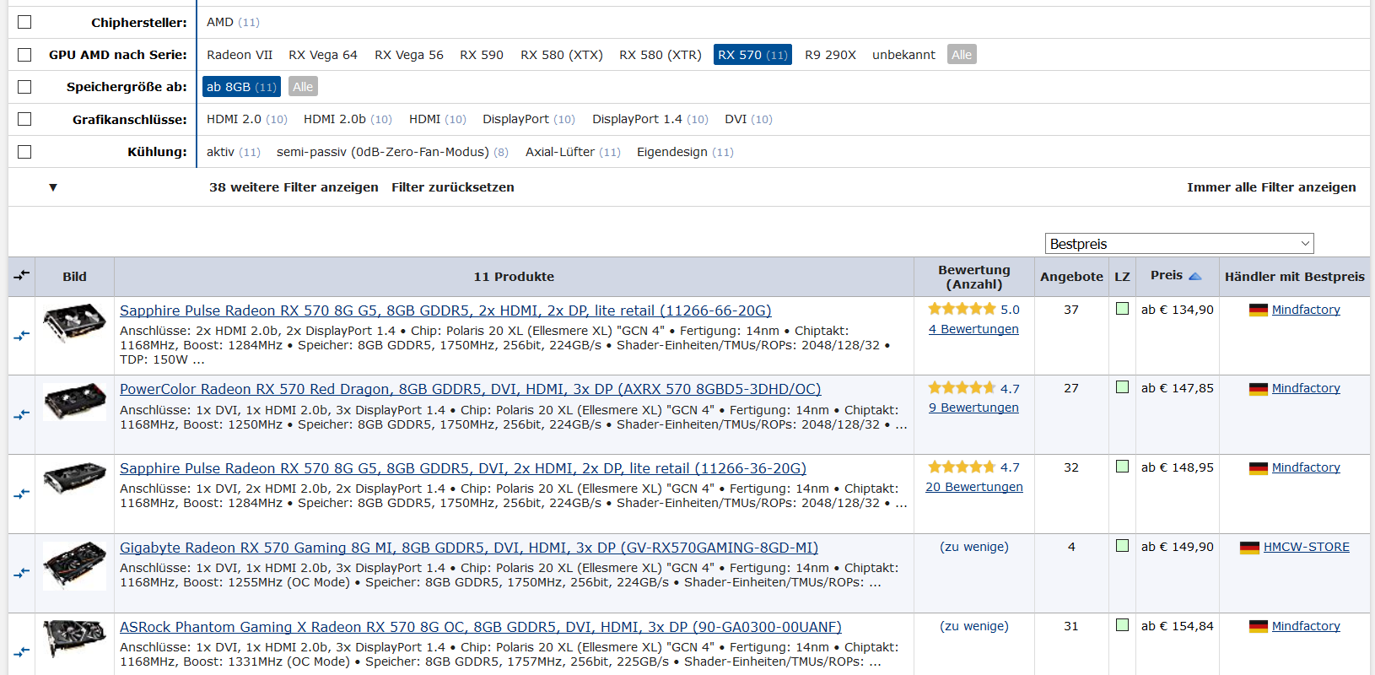Open Gigabyte Gaming 8G MI product thumbnail

click(x=74, y=564)
